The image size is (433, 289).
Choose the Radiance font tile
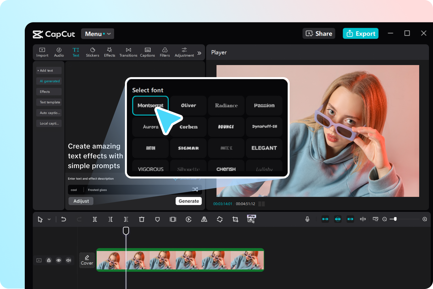[226, 106]
